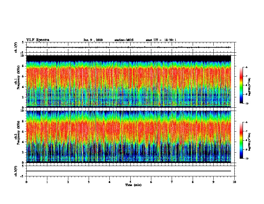Click the "ch.1(V)" axis label
The width and height of the screenshot is (264, 204).
coord(16,47)
